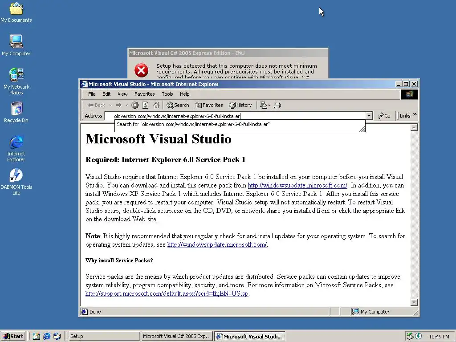Click the page icon in the status bar
This screenshot has width=456, height=342.
pyautogui.click(x=84, y=312)
